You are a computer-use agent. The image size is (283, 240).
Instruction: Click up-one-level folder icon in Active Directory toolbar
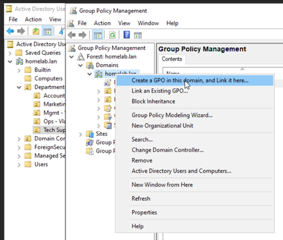coord(35,31)
